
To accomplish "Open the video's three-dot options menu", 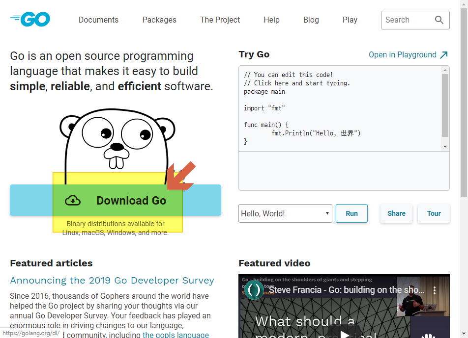I will [435, 290].
